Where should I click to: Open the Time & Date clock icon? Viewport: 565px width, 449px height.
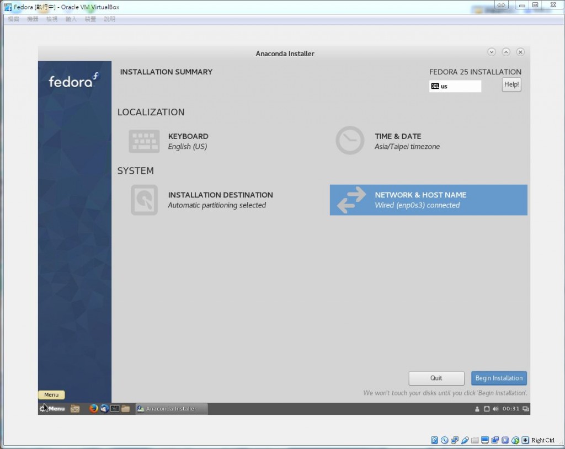[x=349, y=140]
